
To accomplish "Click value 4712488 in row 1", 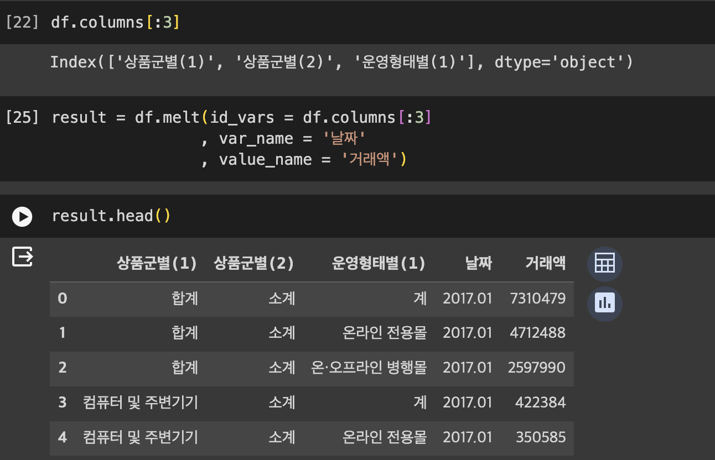I will [x=538, y=333].
